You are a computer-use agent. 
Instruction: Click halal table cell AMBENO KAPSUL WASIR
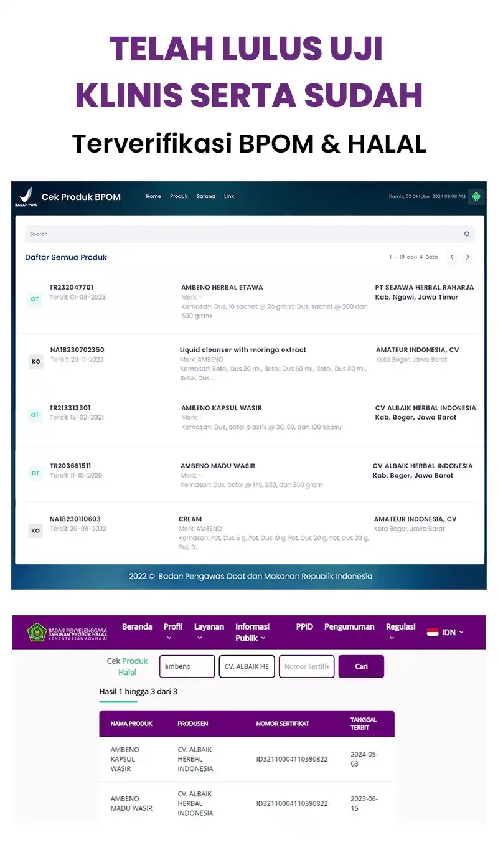pos(125,759)
